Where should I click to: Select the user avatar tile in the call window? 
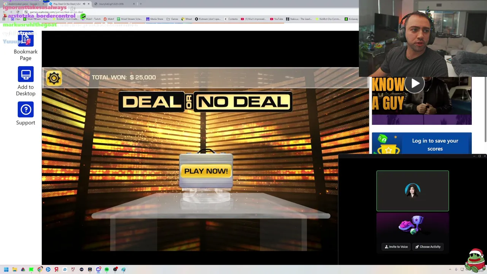click(x=412, y=191)
